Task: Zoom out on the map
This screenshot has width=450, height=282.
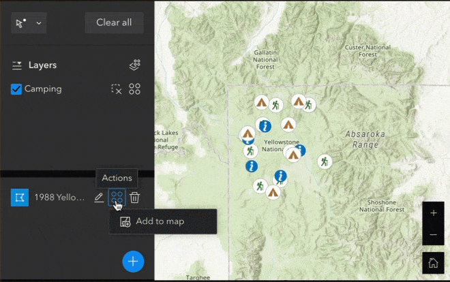Action: pos(434,235)
